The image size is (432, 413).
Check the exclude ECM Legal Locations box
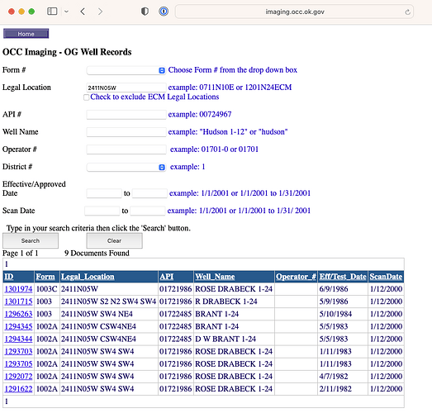tap(86, 97)
